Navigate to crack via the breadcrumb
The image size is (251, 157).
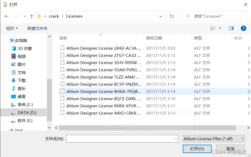pyautogui.click(x=54, y=16)
